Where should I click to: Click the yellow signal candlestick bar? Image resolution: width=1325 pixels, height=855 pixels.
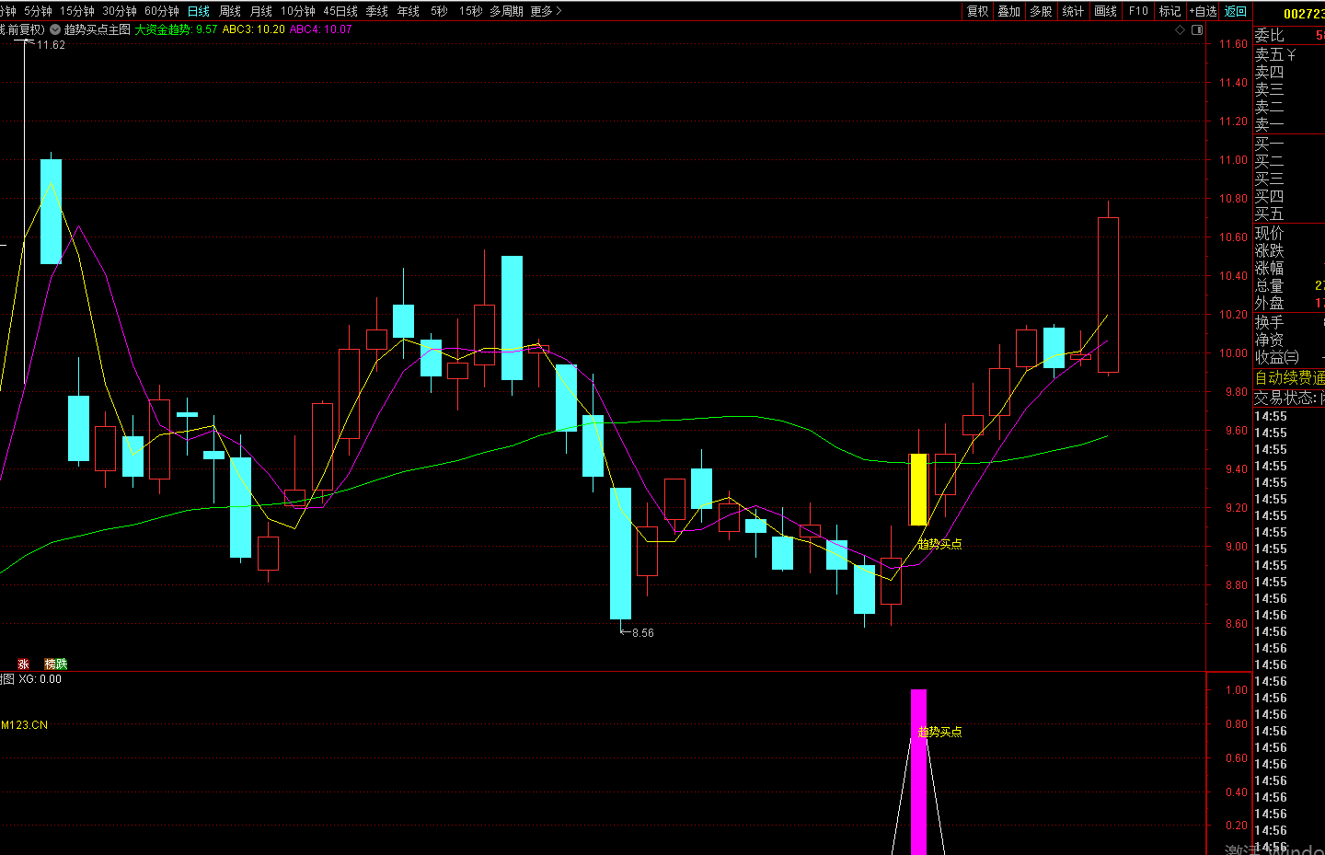click(x=917, y=489)
